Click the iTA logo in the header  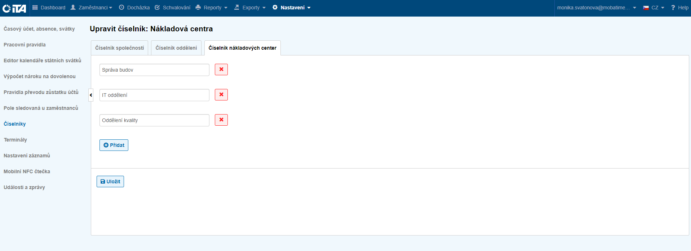[x=14, y=8]
